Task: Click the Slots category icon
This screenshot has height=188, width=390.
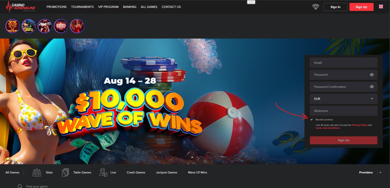Action: click(37, 173)
